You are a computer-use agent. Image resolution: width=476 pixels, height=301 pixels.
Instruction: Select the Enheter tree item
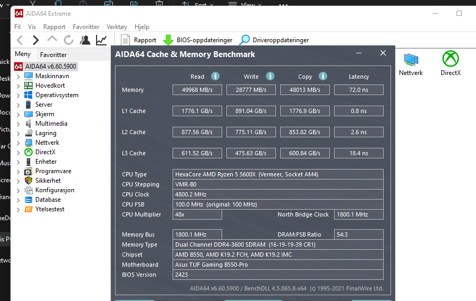pos(46,162)
